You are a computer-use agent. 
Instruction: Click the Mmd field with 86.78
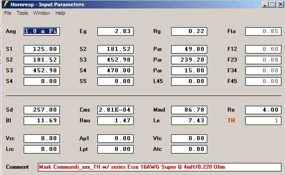[x=189, y=110]
